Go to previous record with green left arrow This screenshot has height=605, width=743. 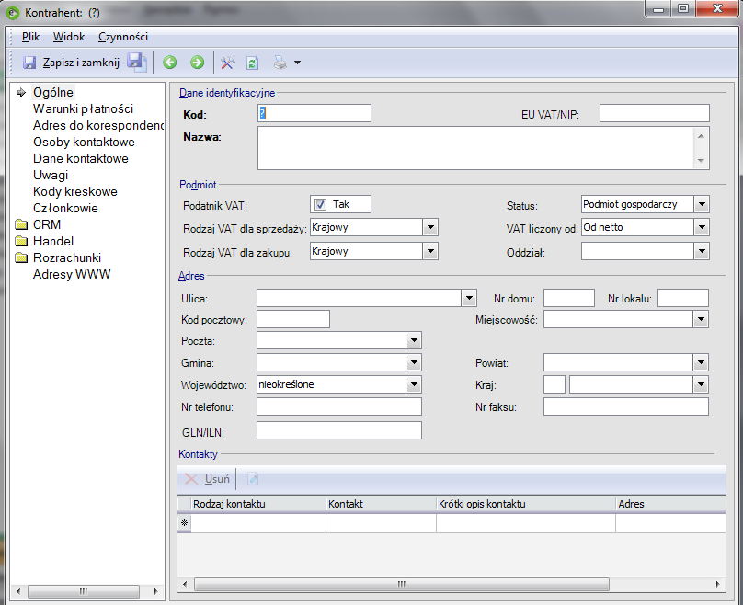[169, 63]
